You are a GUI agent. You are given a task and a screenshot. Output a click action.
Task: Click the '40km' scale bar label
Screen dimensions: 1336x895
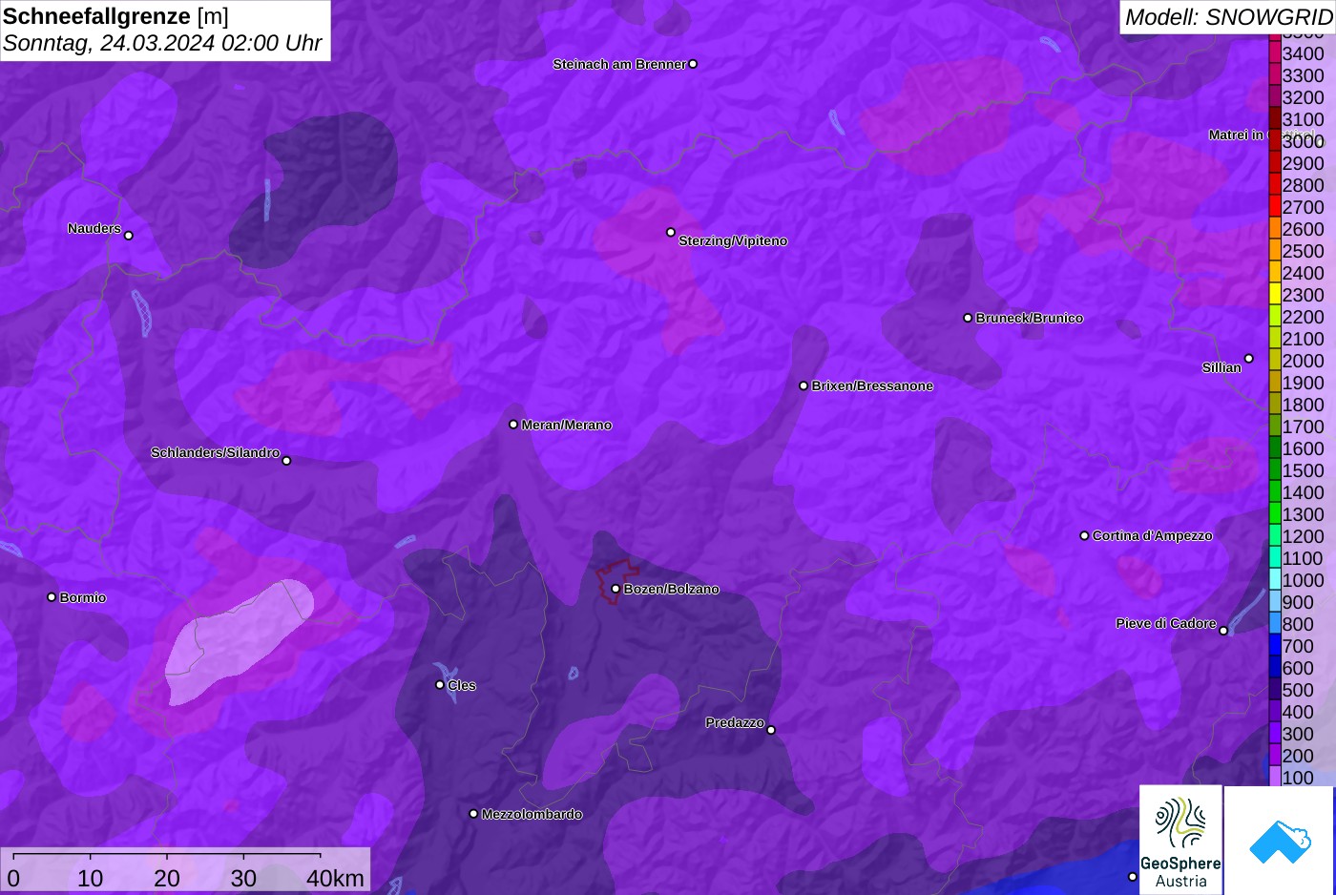pos(335,878)
